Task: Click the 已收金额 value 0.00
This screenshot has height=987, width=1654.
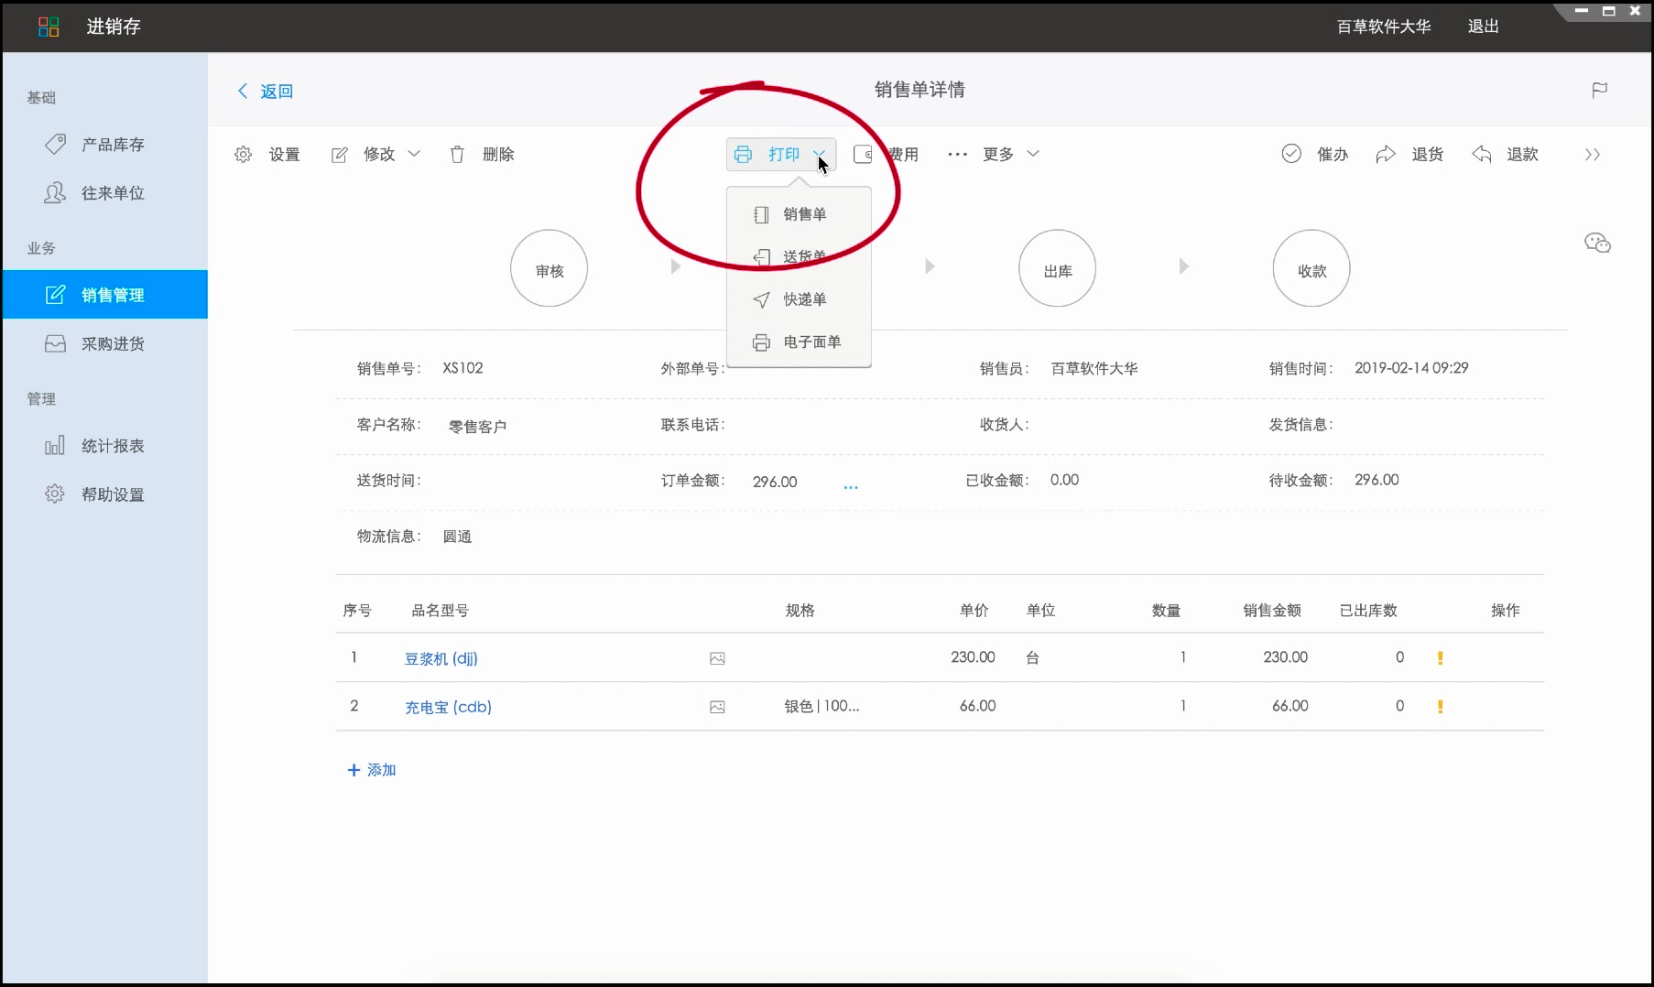Action: 1064,480
